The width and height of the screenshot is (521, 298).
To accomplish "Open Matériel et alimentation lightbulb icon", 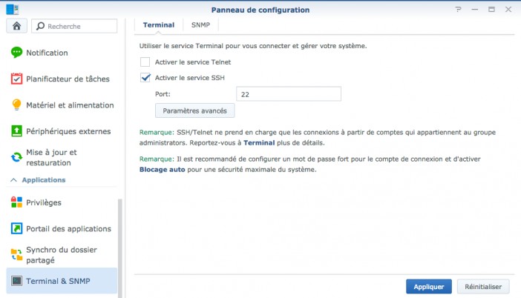I will (x=16, y=105).
